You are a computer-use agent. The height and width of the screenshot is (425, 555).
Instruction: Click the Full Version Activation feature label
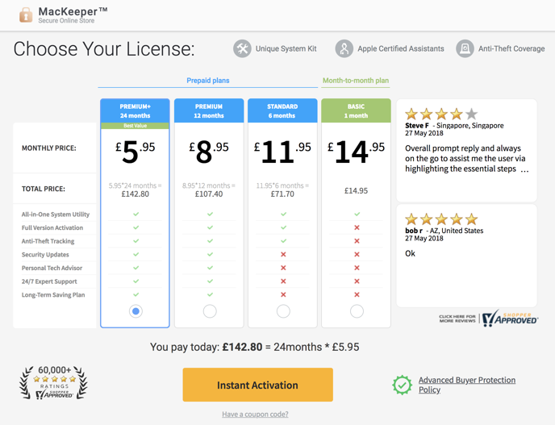(52, 227)
